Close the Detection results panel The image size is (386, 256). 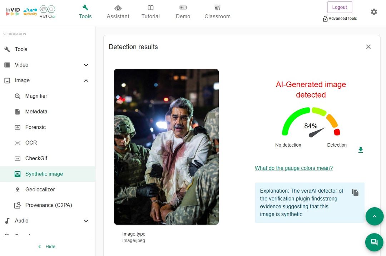pyautogui.click(x=368, y=47)
